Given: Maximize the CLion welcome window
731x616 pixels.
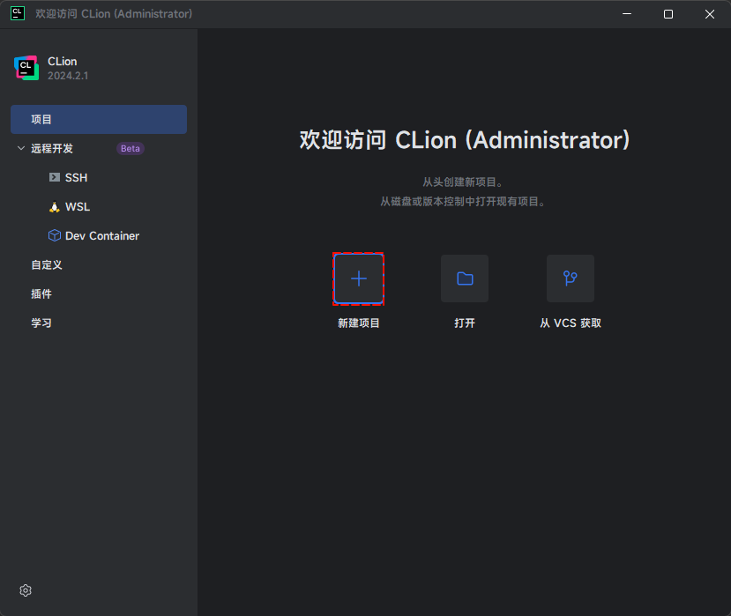Looking at the screenshot, I should click(x=668, y=14).
